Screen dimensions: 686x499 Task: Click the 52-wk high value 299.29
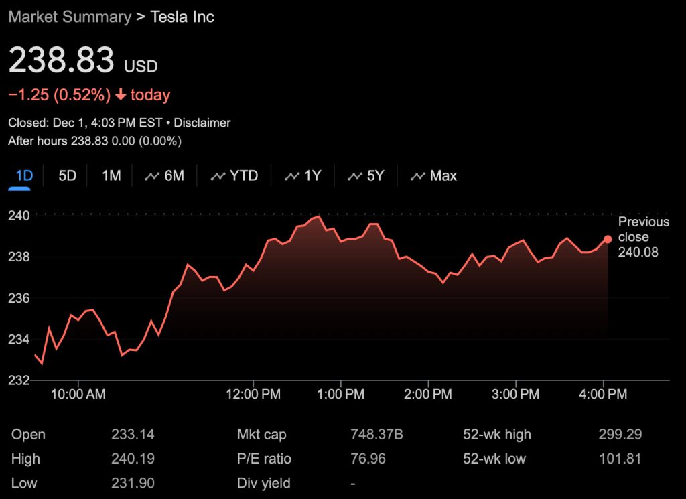point(620,435)
